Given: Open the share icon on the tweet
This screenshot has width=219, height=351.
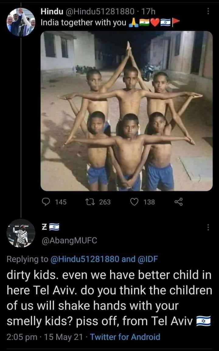Looking at the screenshot, I should coord(179,202).
